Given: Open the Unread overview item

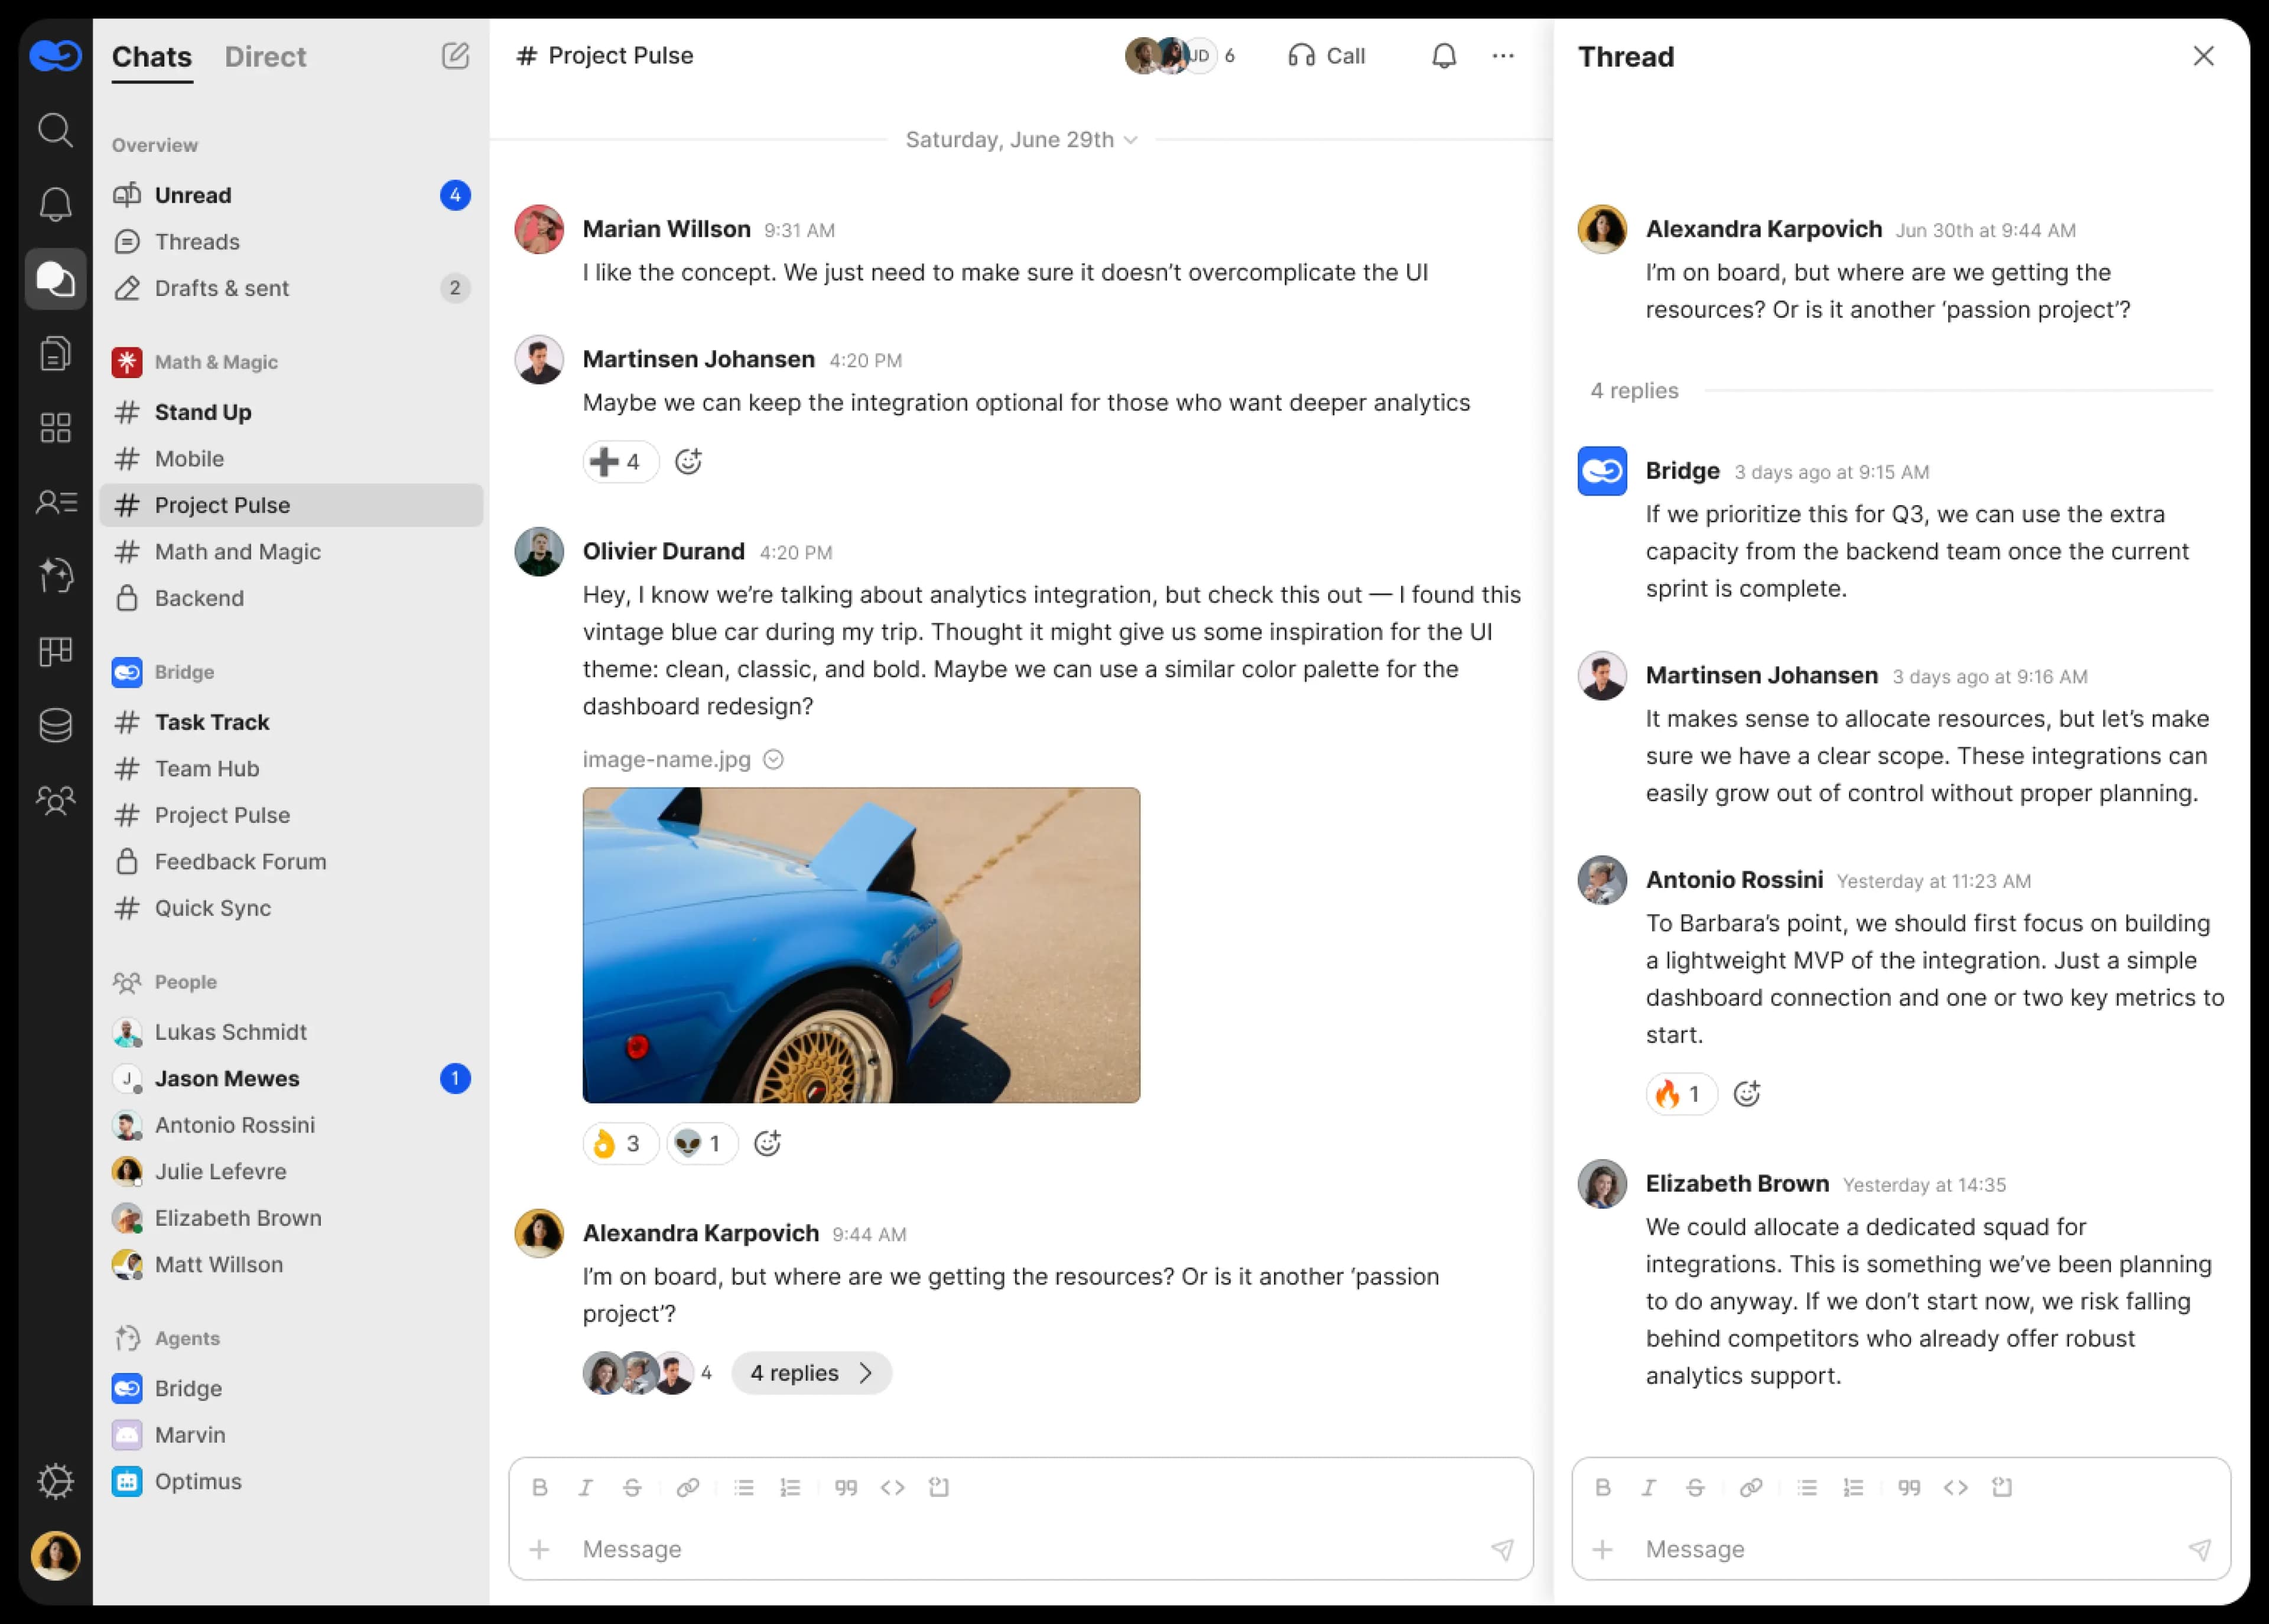Looking at the screenshot, I should tap(192, 195).
